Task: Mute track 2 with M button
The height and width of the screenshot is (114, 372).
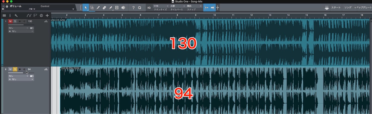Action: (10, 69)
